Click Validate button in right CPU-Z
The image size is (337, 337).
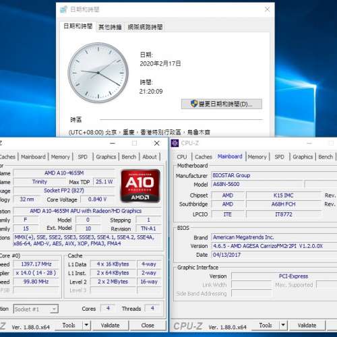click(307, 325)
